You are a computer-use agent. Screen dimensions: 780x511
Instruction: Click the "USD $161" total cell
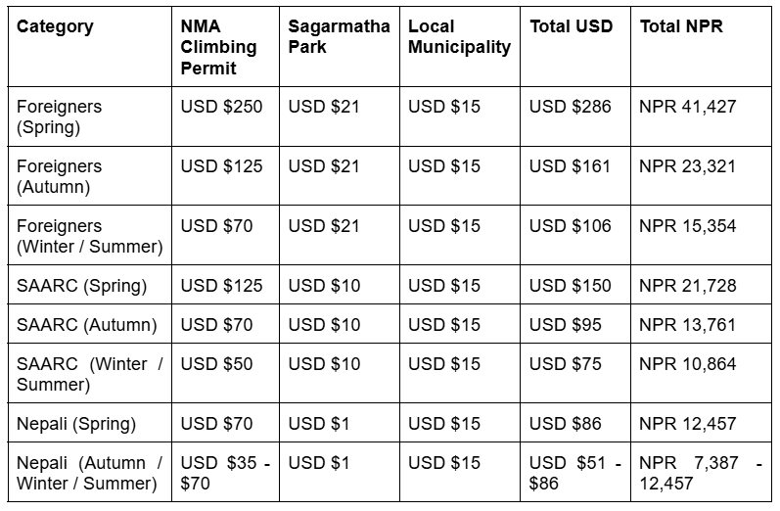(571, 166)
